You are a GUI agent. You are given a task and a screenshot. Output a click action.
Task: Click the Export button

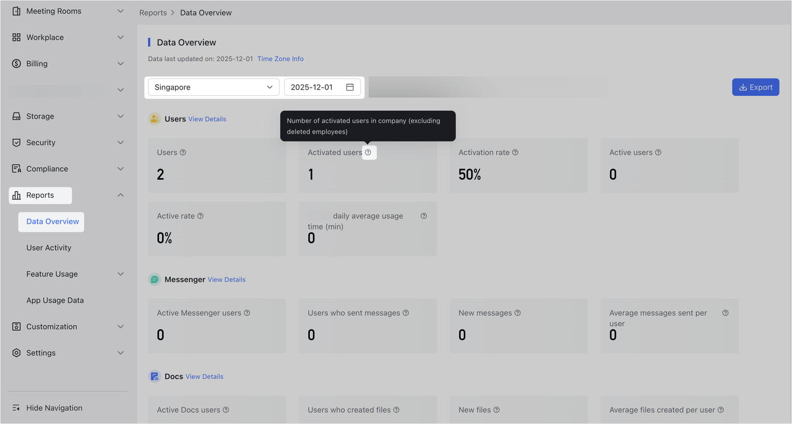[x=755, y=87]
